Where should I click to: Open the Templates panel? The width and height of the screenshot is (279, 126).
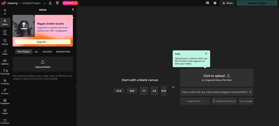click(5, 102)
